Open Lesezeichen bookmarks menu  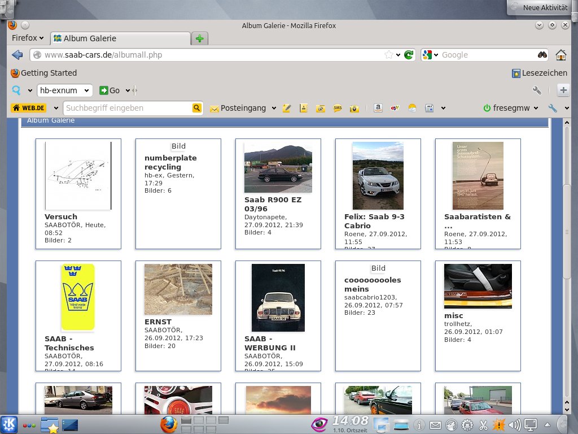click(540, 73)
